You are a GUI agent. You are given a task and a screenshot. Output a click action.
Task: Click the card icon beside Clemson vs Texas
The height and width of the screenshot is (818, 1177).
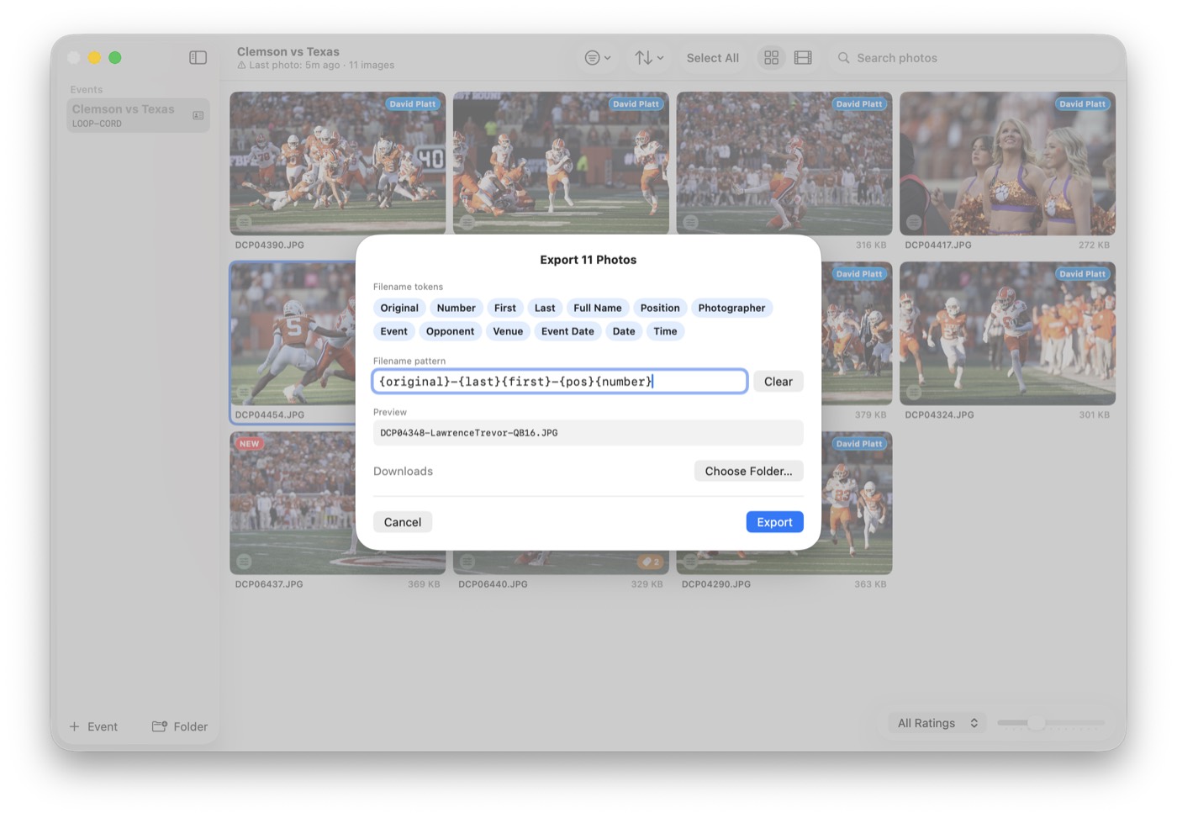(x=198, y=115)
